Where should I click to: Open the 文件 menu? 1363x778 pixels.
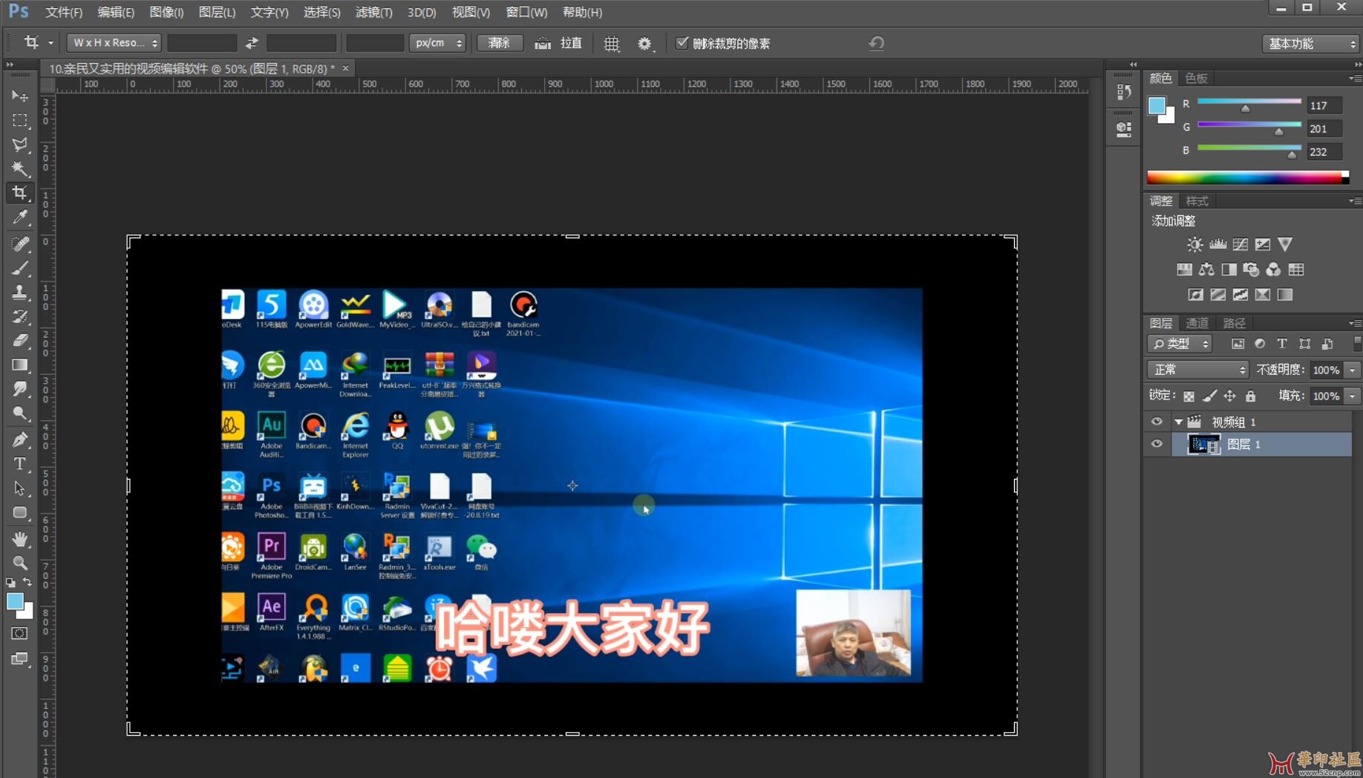[64, 12]
